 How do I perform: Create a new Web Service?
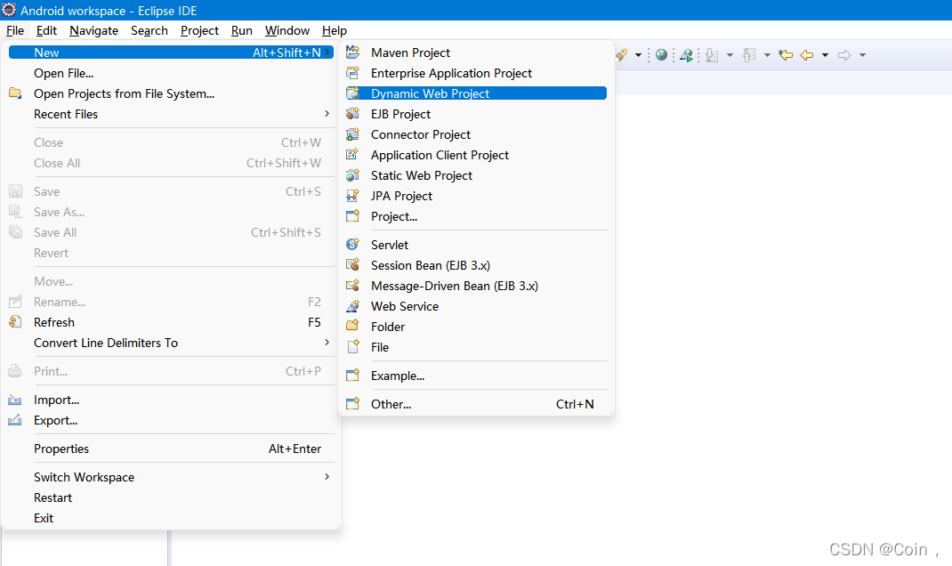(476, 307)
